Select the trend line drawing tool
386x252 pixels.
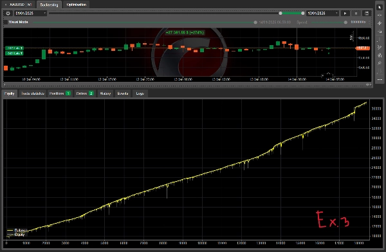point(380,47)
